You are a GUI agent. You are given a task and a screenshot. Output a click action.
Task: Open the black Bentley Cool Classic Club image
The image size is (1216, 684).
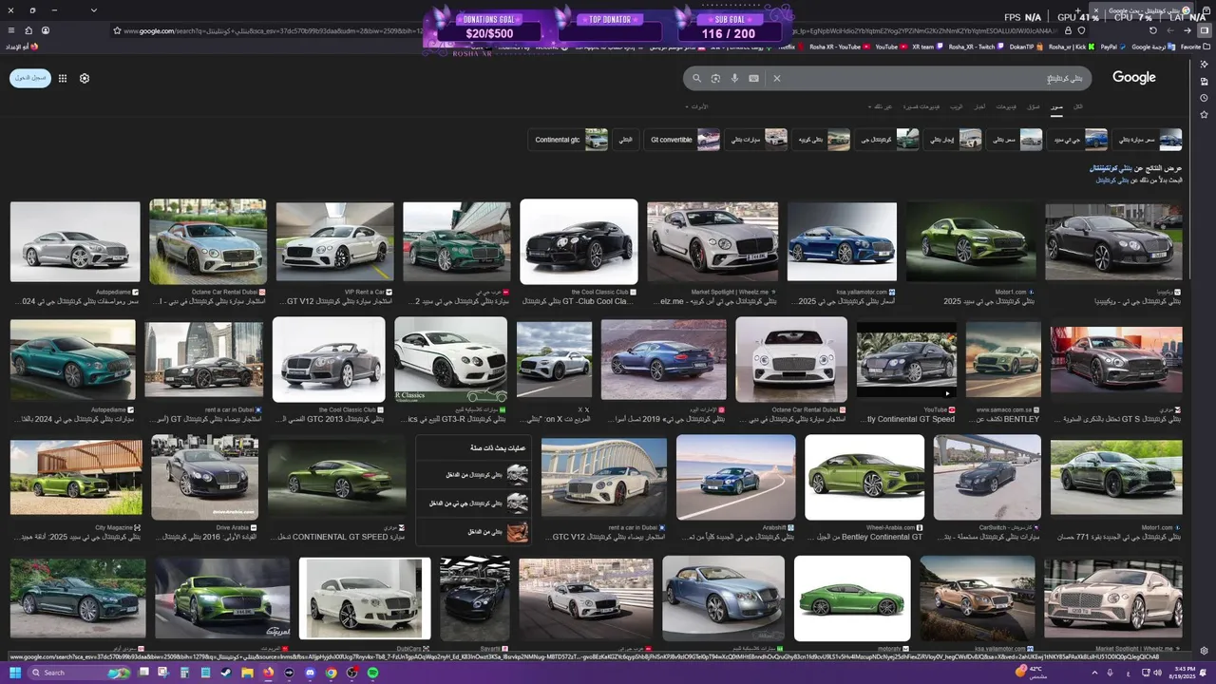(x=579, y=241)
